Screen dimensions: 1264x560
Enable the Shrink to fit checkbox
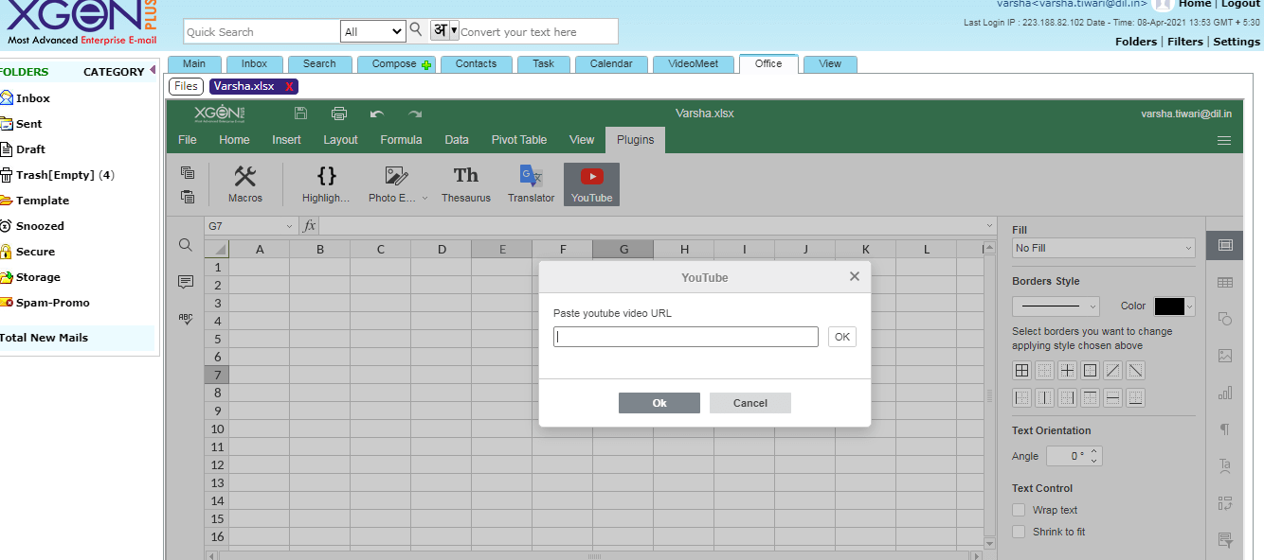pyautogui.click(x=1019, y=532)
